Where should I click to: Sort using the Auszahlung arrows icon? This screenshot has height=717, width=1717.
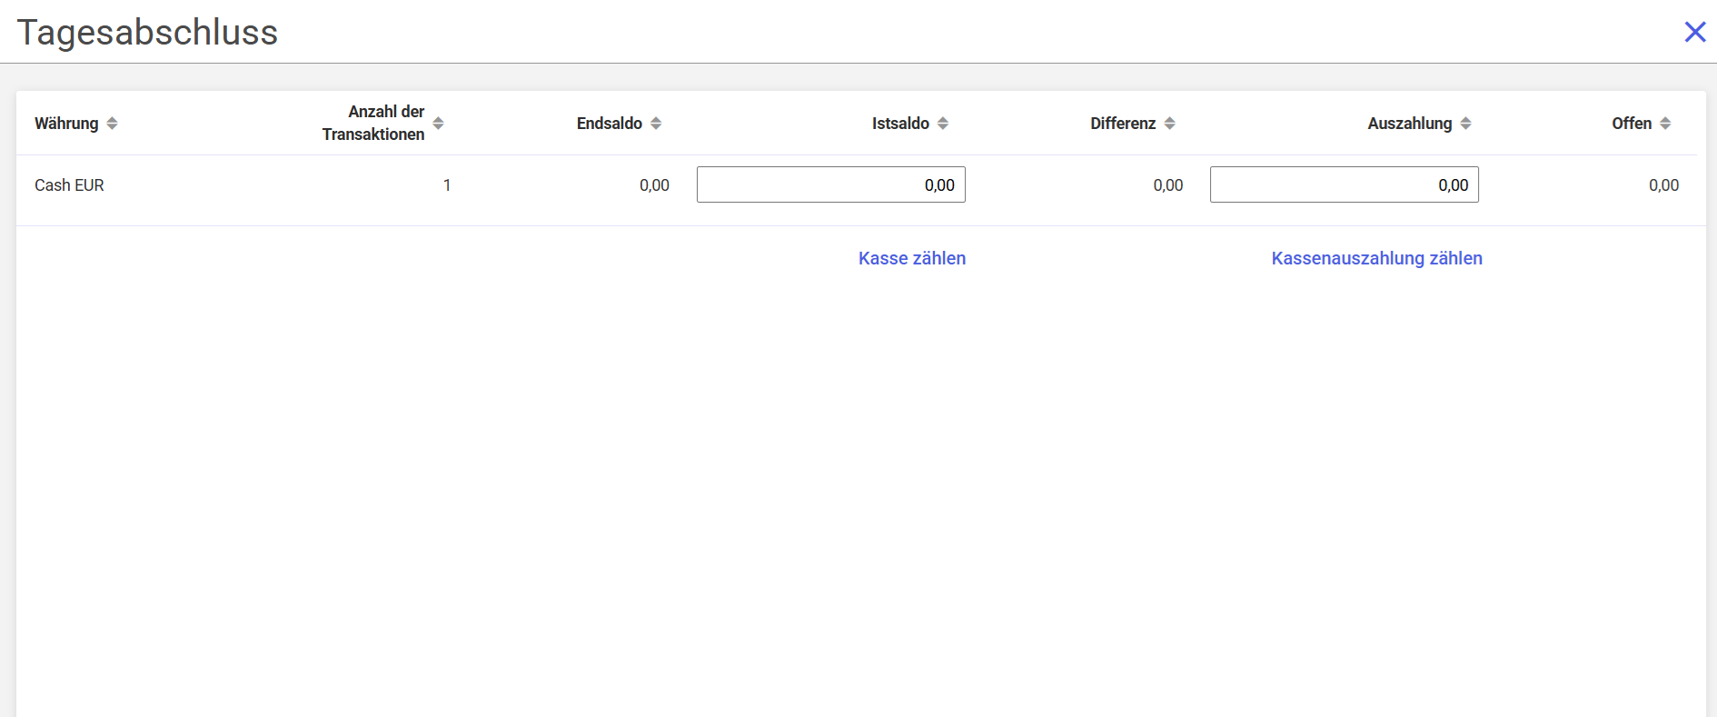1465,124
